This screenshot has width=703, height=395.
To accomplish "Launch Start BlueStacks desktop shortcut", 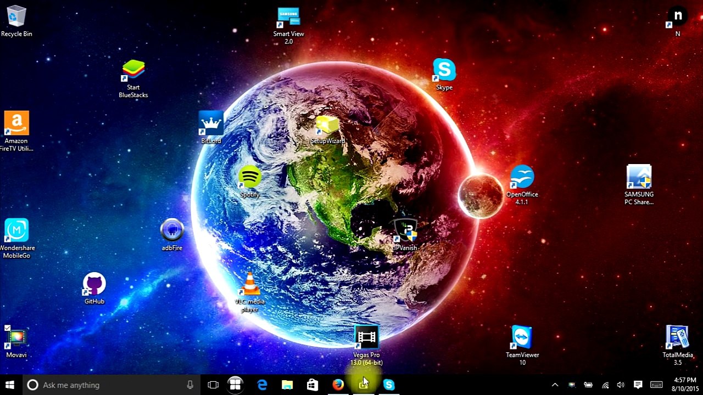I will pyautogui.click(x=133, y=79).
